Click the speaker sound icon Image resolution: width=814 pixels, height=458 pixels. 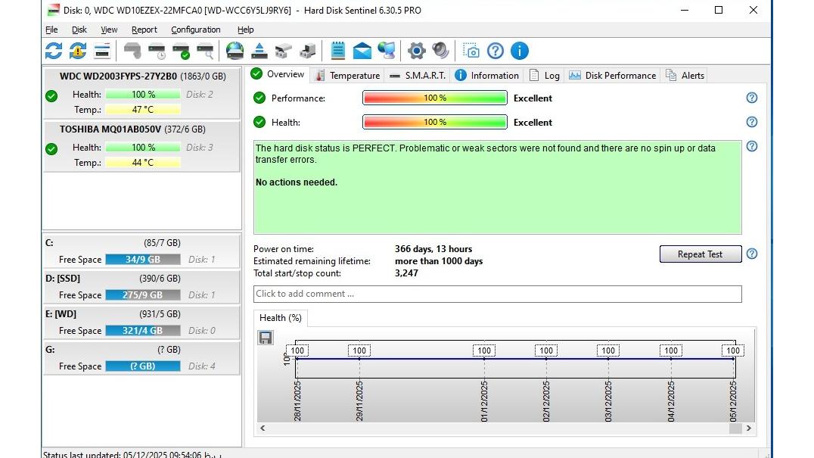440,51
